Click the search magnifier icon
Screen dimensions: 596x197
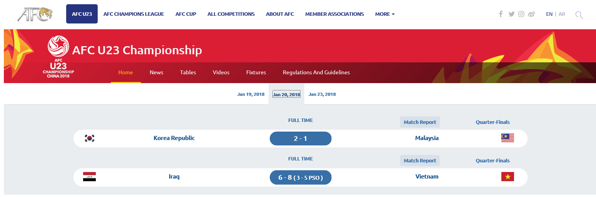pos(579,15)
